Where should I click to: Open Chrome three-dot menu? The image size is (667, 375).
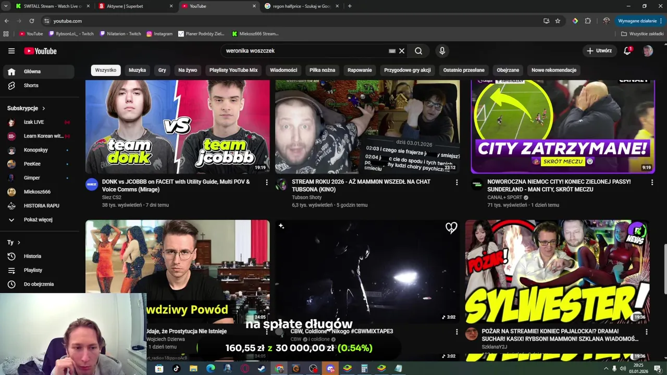click(661, 21)
